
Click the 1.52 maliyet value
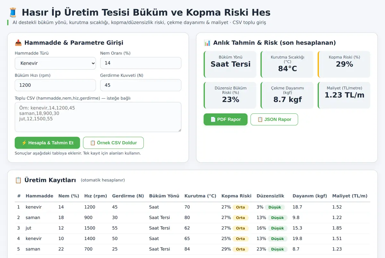coord(337,207)
